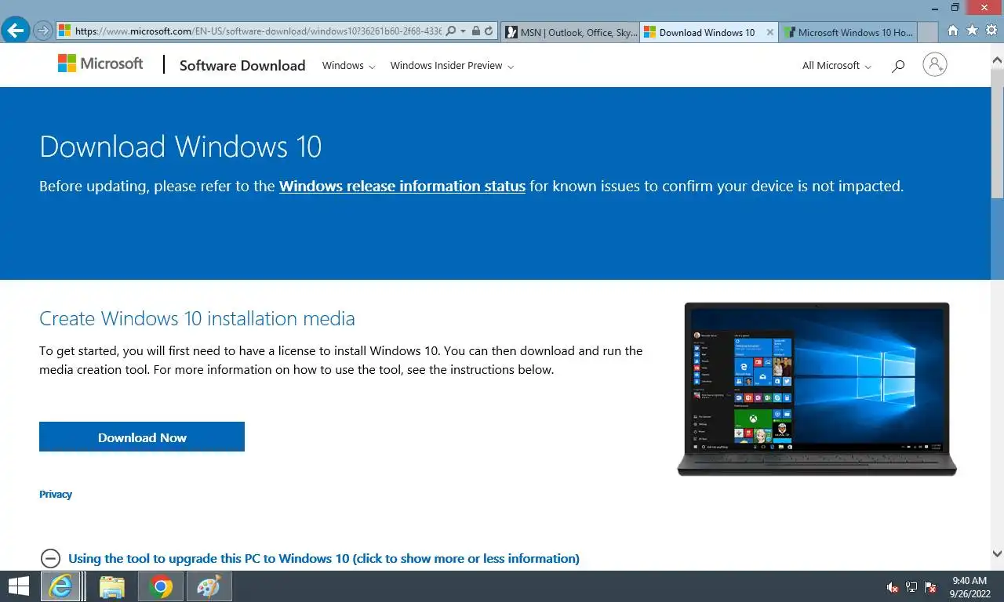Click the vertical scrollbar thumb

[x=997, y=133]
